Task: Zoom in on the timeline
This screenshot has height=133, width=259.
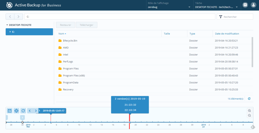Action: tap(249, 110)
